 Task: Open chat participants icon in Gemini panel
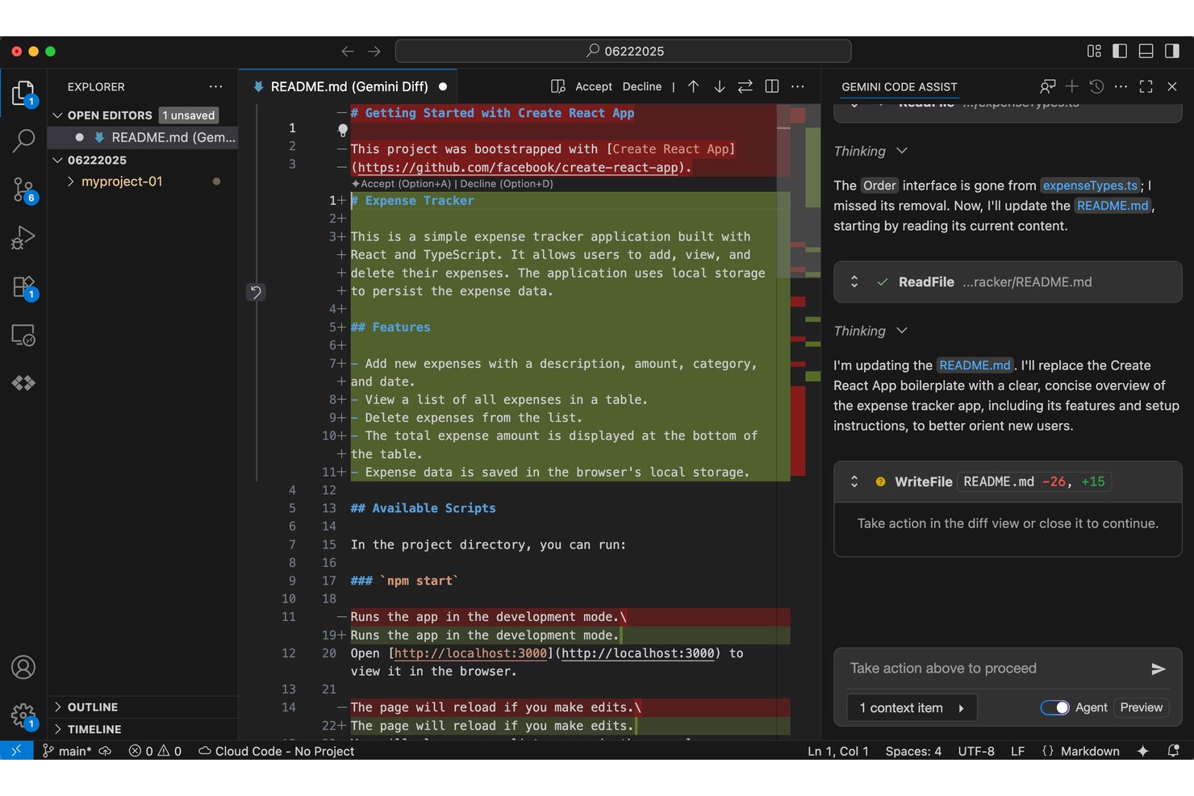(1047, 86)
